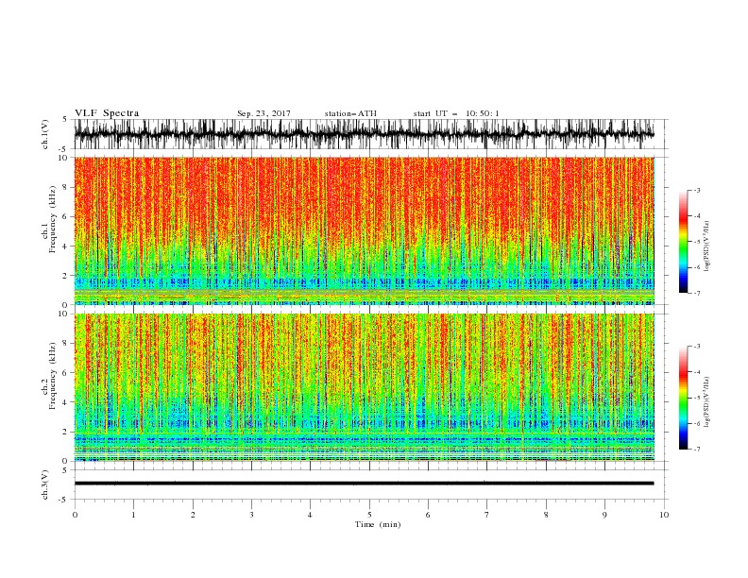The image size is (748, 578).
Task: Click inside the ch.2 spectrogram panel
Action: point(365,387)
